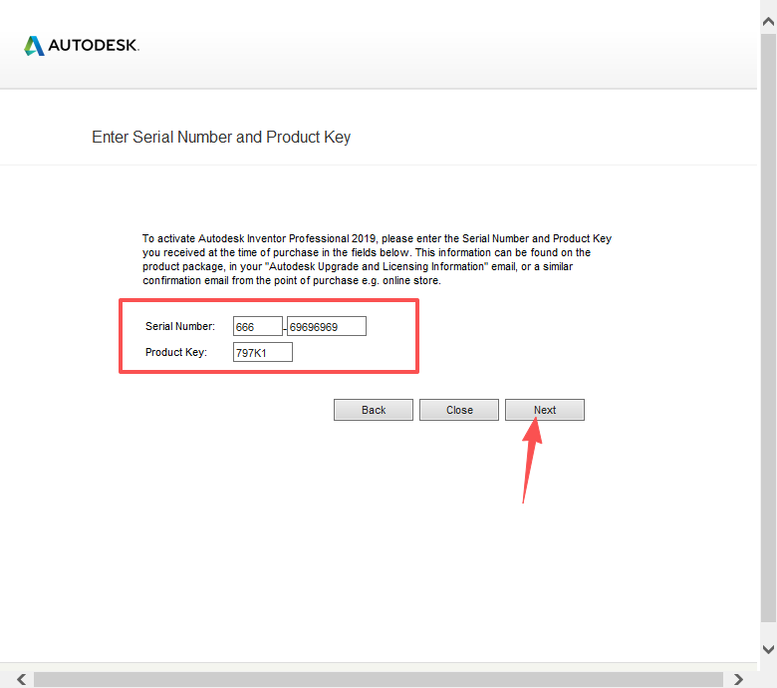Click the 'Product Key:' label
Image resolution: width=777 pixels, height=688 pixels.
tap(176, 352)
